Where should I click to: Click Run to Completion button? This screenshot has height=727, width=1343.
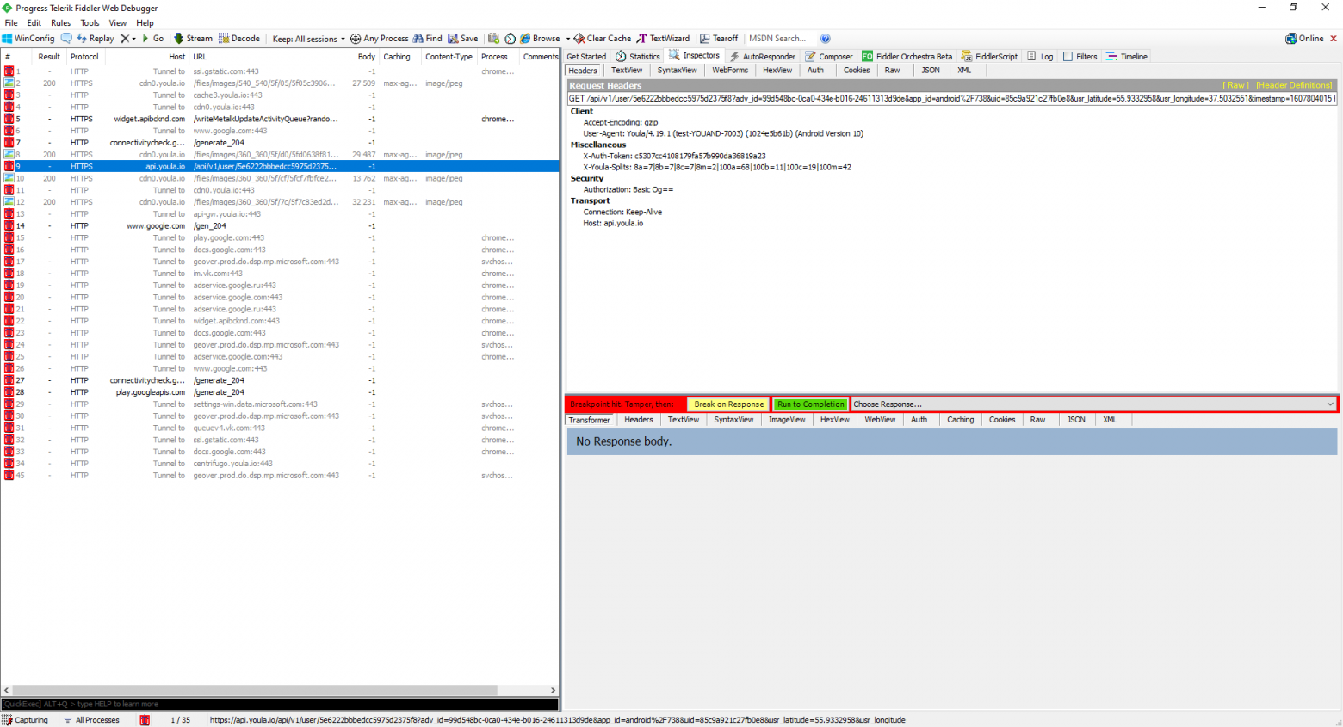810,404
